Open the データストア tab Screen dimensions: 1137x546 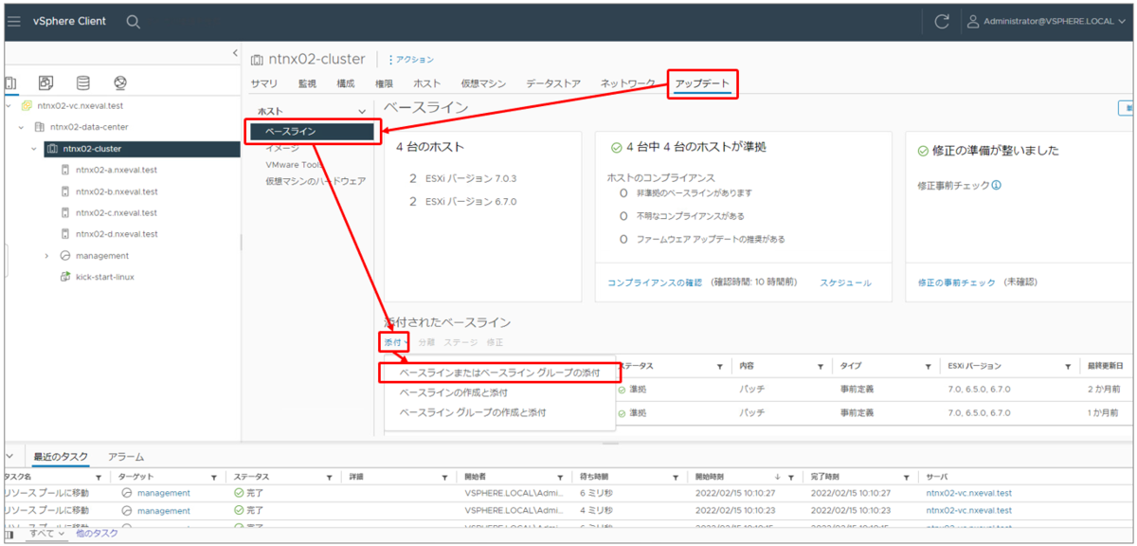coord(553,83)
